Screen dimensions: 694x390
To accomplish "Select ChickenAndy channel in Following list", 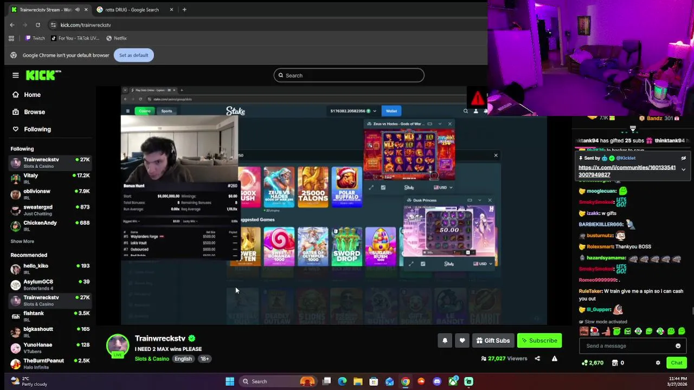I will tap(50, 226).
